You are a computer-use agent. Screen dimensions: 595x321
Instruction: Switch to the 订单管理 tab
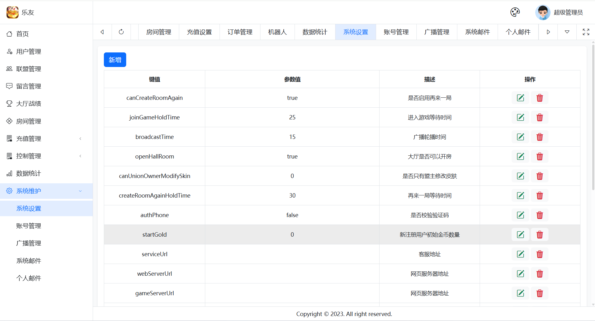tap(240, 32)
